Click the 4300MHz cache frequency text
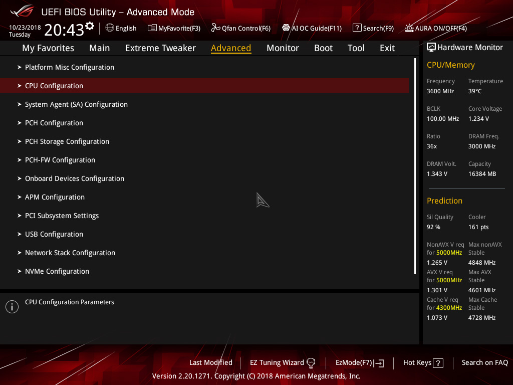Screen dimensions: 513x385 [x=449, y=308]
